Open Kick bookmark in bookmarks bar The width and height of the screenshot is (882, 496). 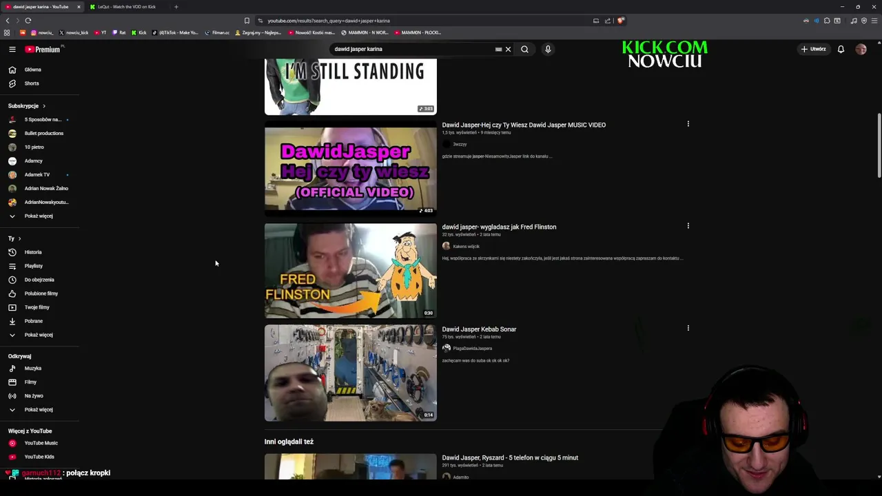[139, 32]
